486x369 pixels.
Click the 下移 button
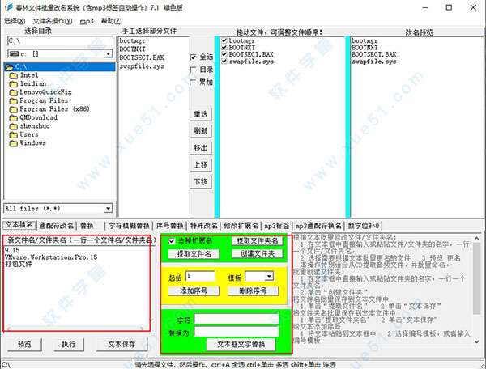click(x=201, y=182)
